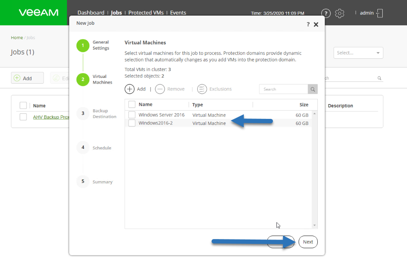This screenshot has height=280, width=407.
Task: Click the dialog Search input field
Action: pos(283,89)
